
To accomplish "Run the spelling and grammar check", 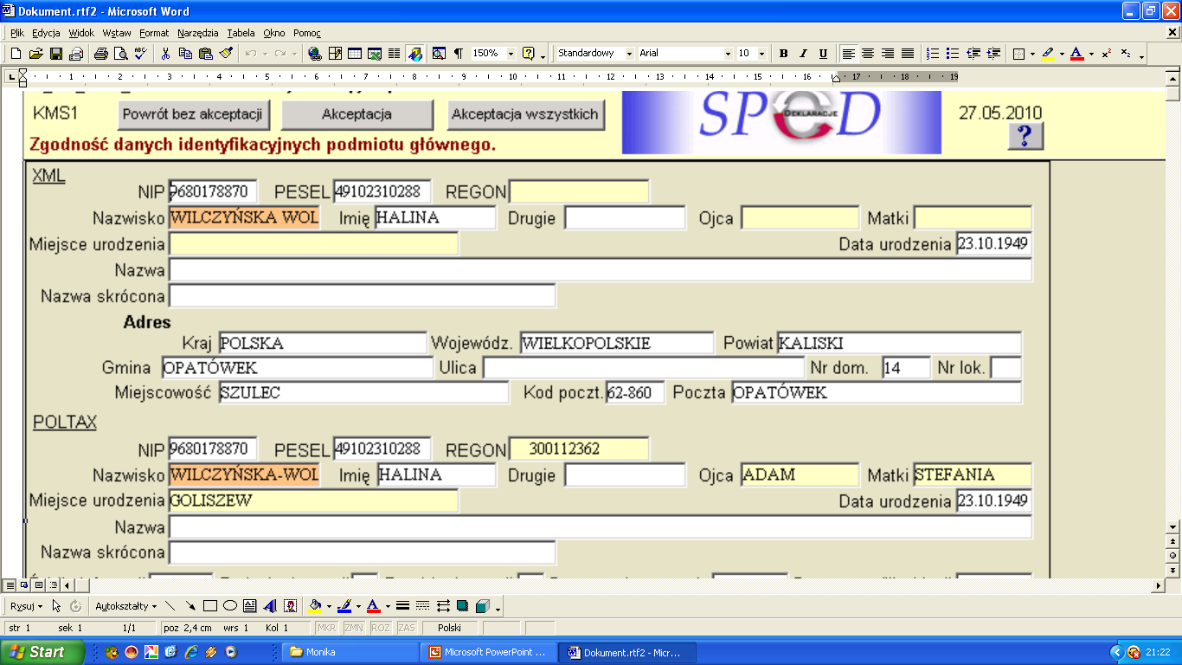I will click(140, 54).
